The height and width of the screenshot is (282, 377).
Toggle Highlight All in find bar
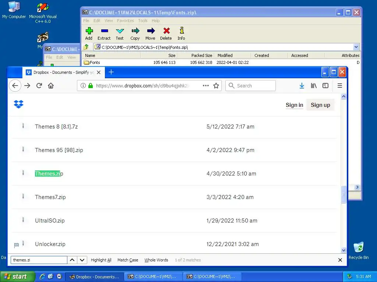pos(101,260)
